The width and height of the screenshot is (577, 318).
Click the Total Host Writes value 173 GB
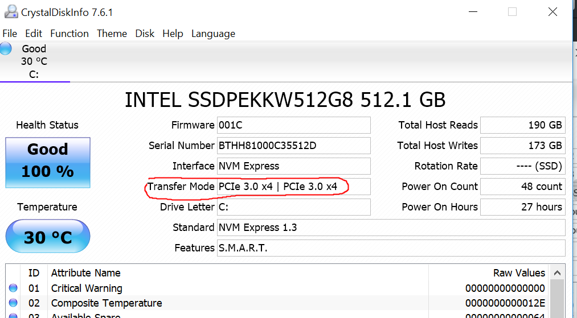coord(523,146)
